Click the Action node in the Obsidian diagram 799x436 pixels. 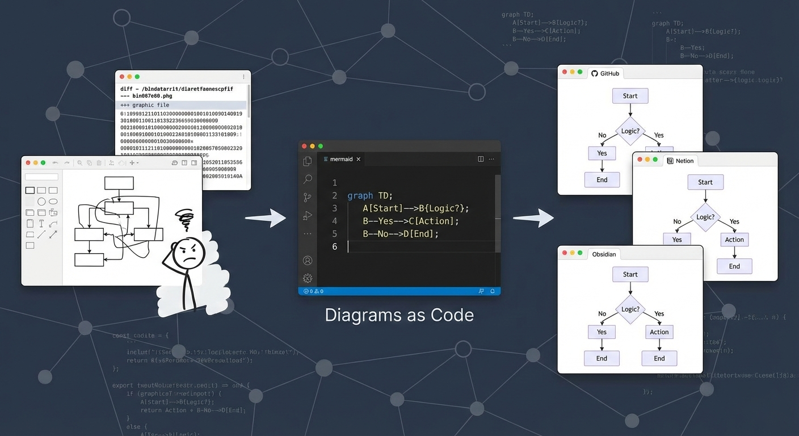tap(659, 332)
